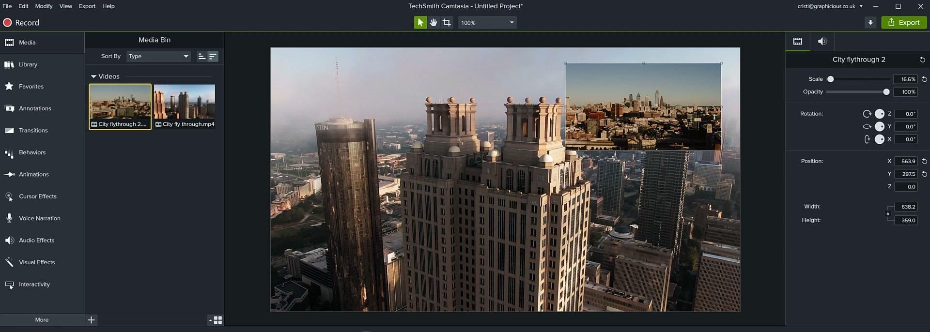Viewport: 930px width, 332px height.
Task: Select ascending sort order icon
Action: click(202, 57)
